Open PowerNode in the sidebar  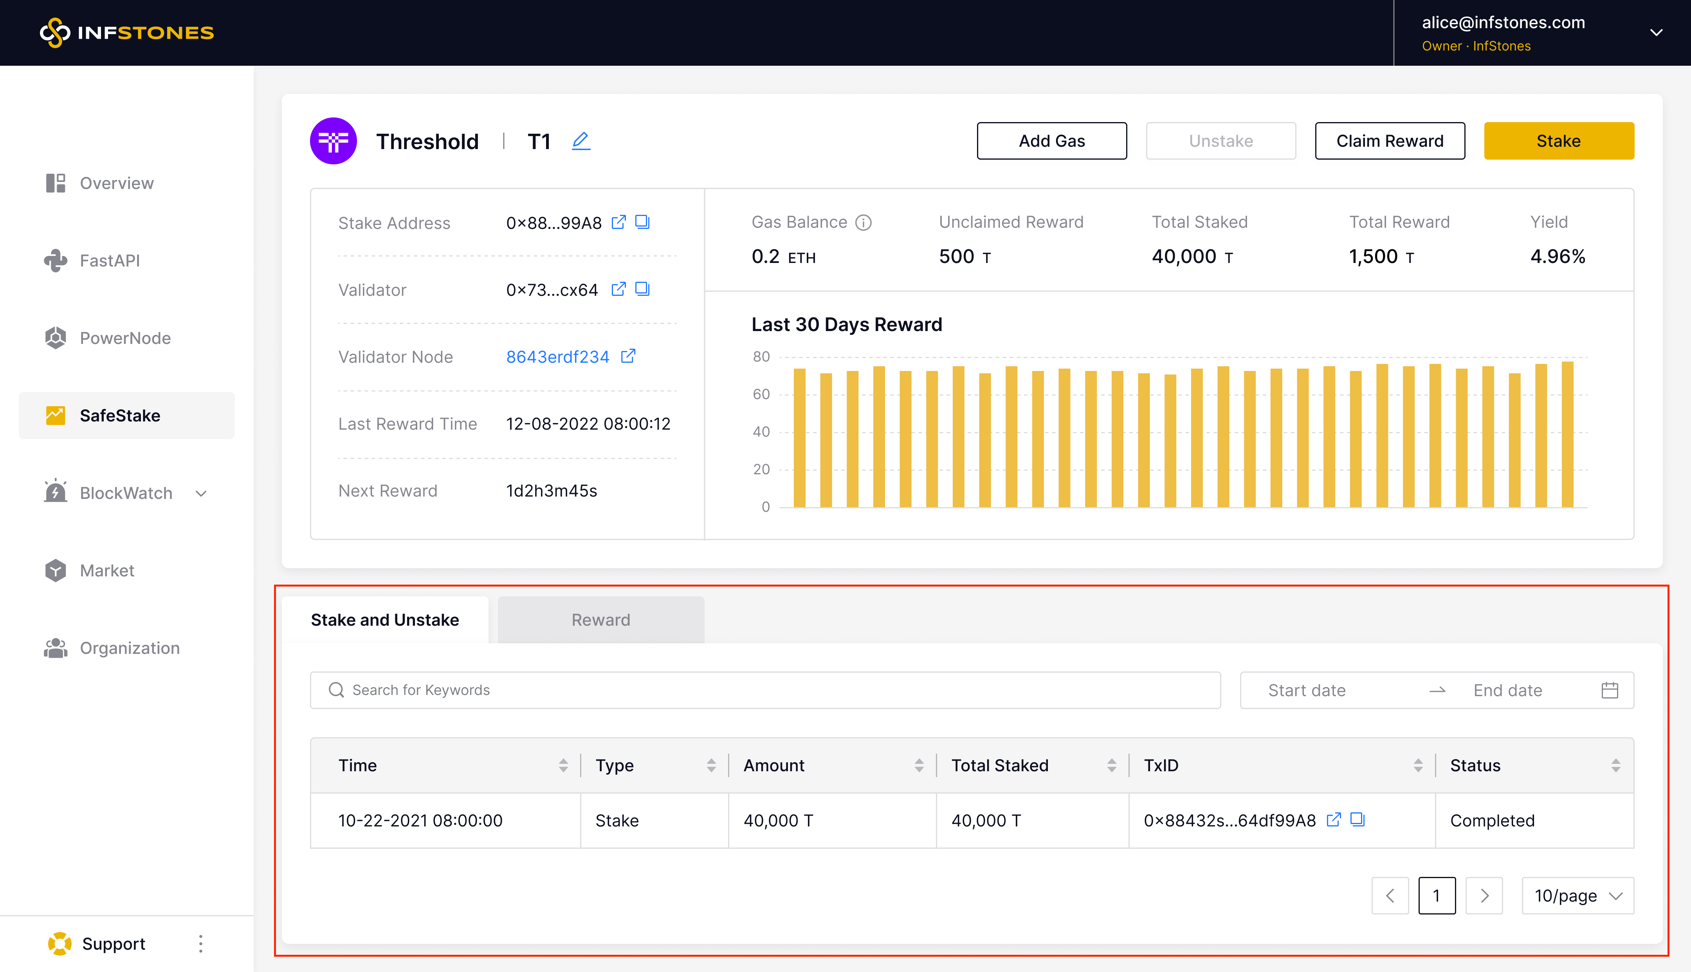coord(125,338)
